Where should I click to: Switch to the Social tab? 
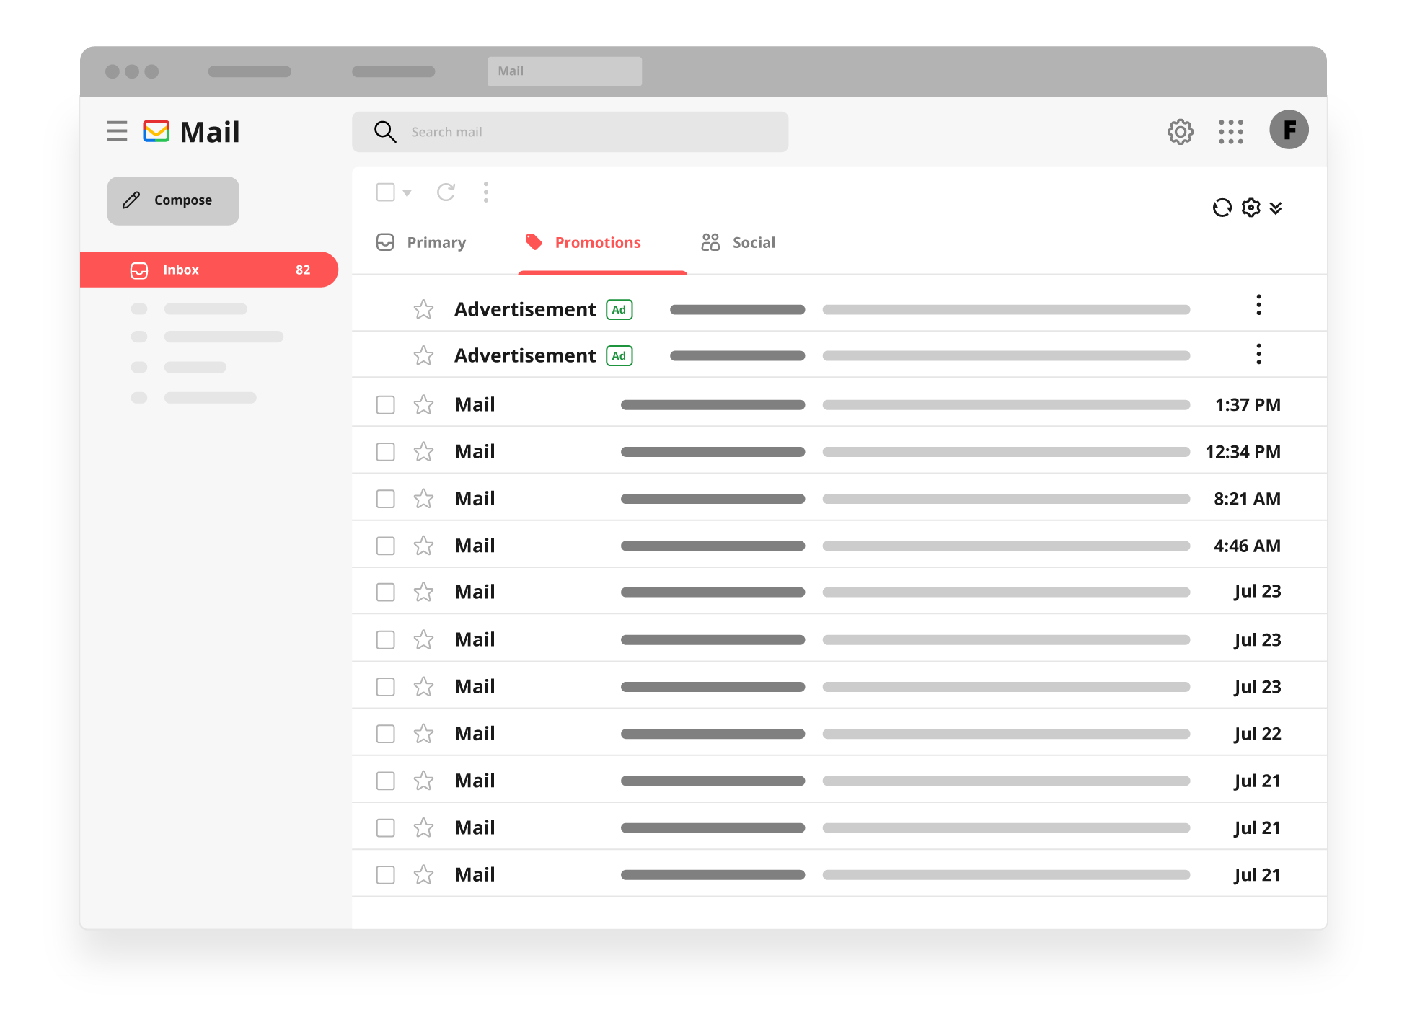click(738, 243)
